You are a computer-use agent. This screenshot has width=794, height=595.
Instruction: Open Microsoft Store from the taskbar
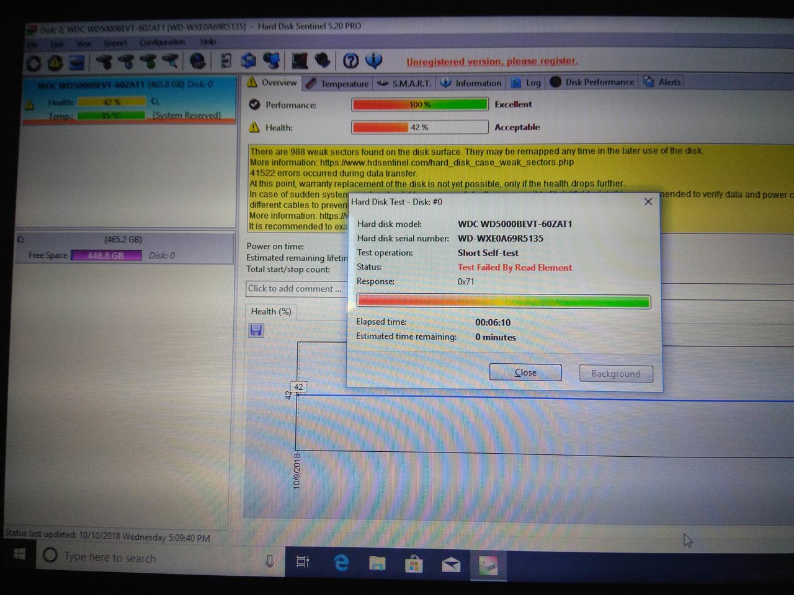click(x=414, y=564)
